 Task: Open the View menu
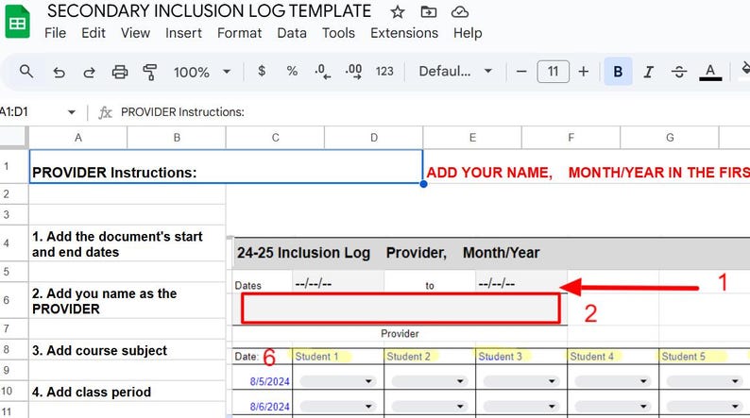click(135, 33)
